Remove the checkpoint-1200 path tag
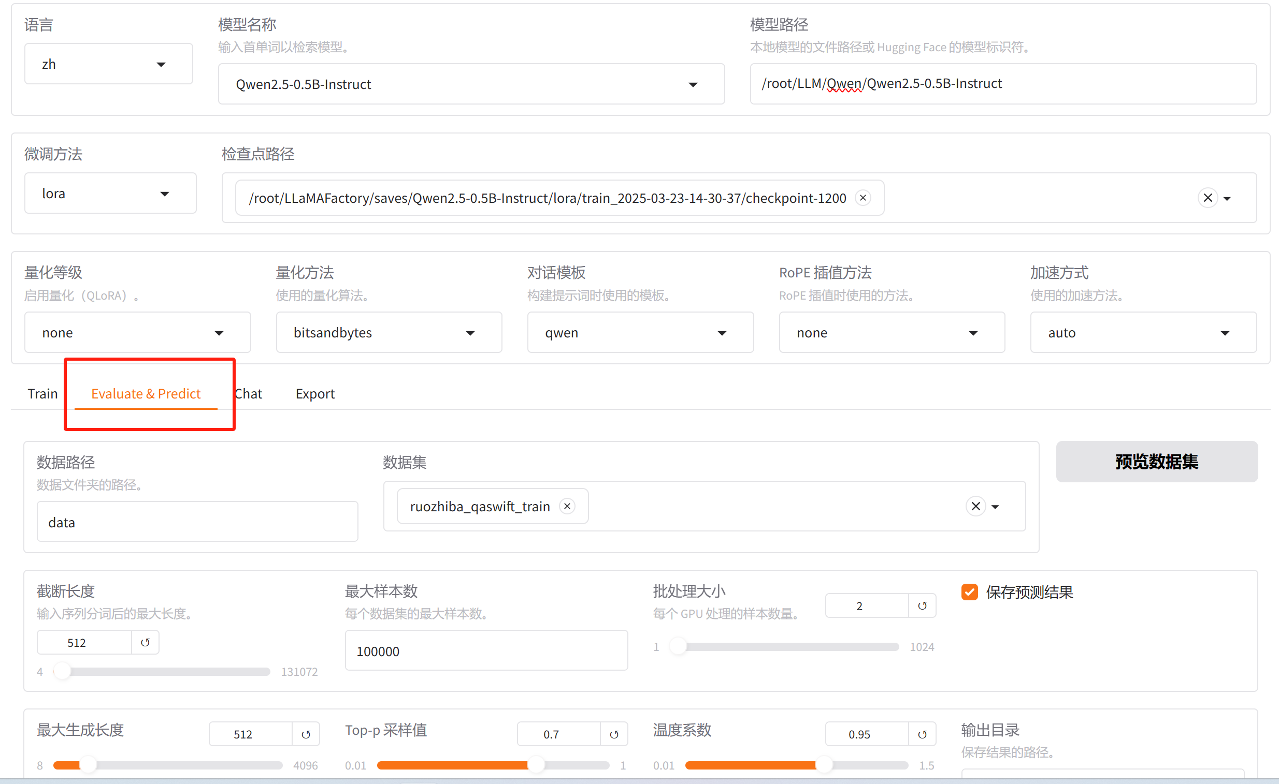Image resolution: width=1279 pixels, height=784 pixels. [x=863, y=198]
